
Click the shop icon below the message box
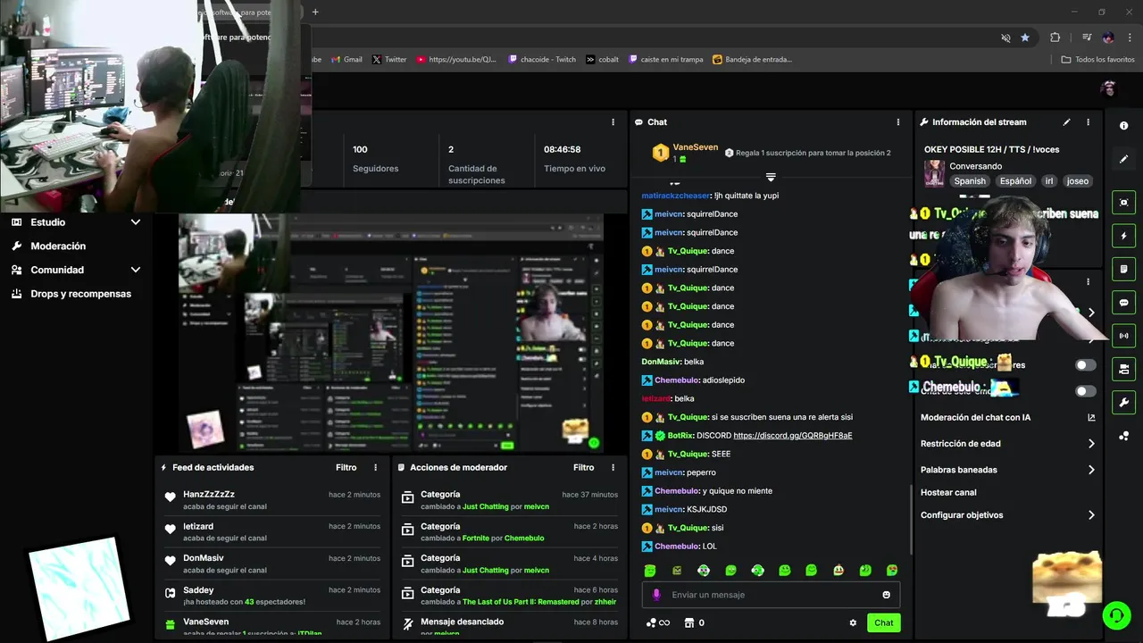[688, 622]
